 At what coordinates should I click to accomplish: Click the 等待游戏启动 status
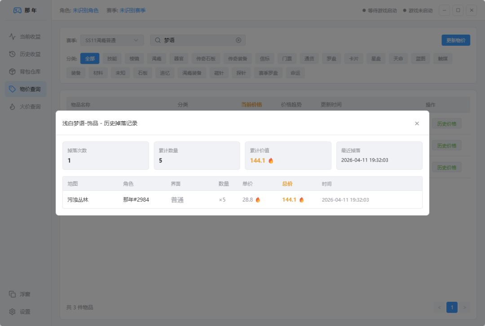click(379, 10)
